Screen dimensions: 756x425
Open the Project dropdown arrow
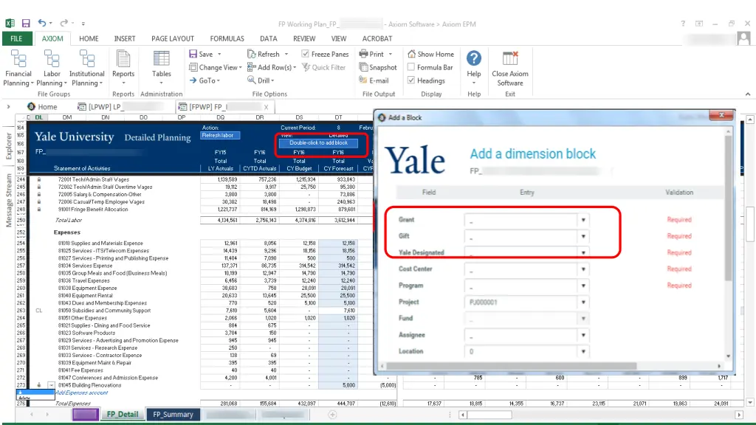[x=583, y=302]
